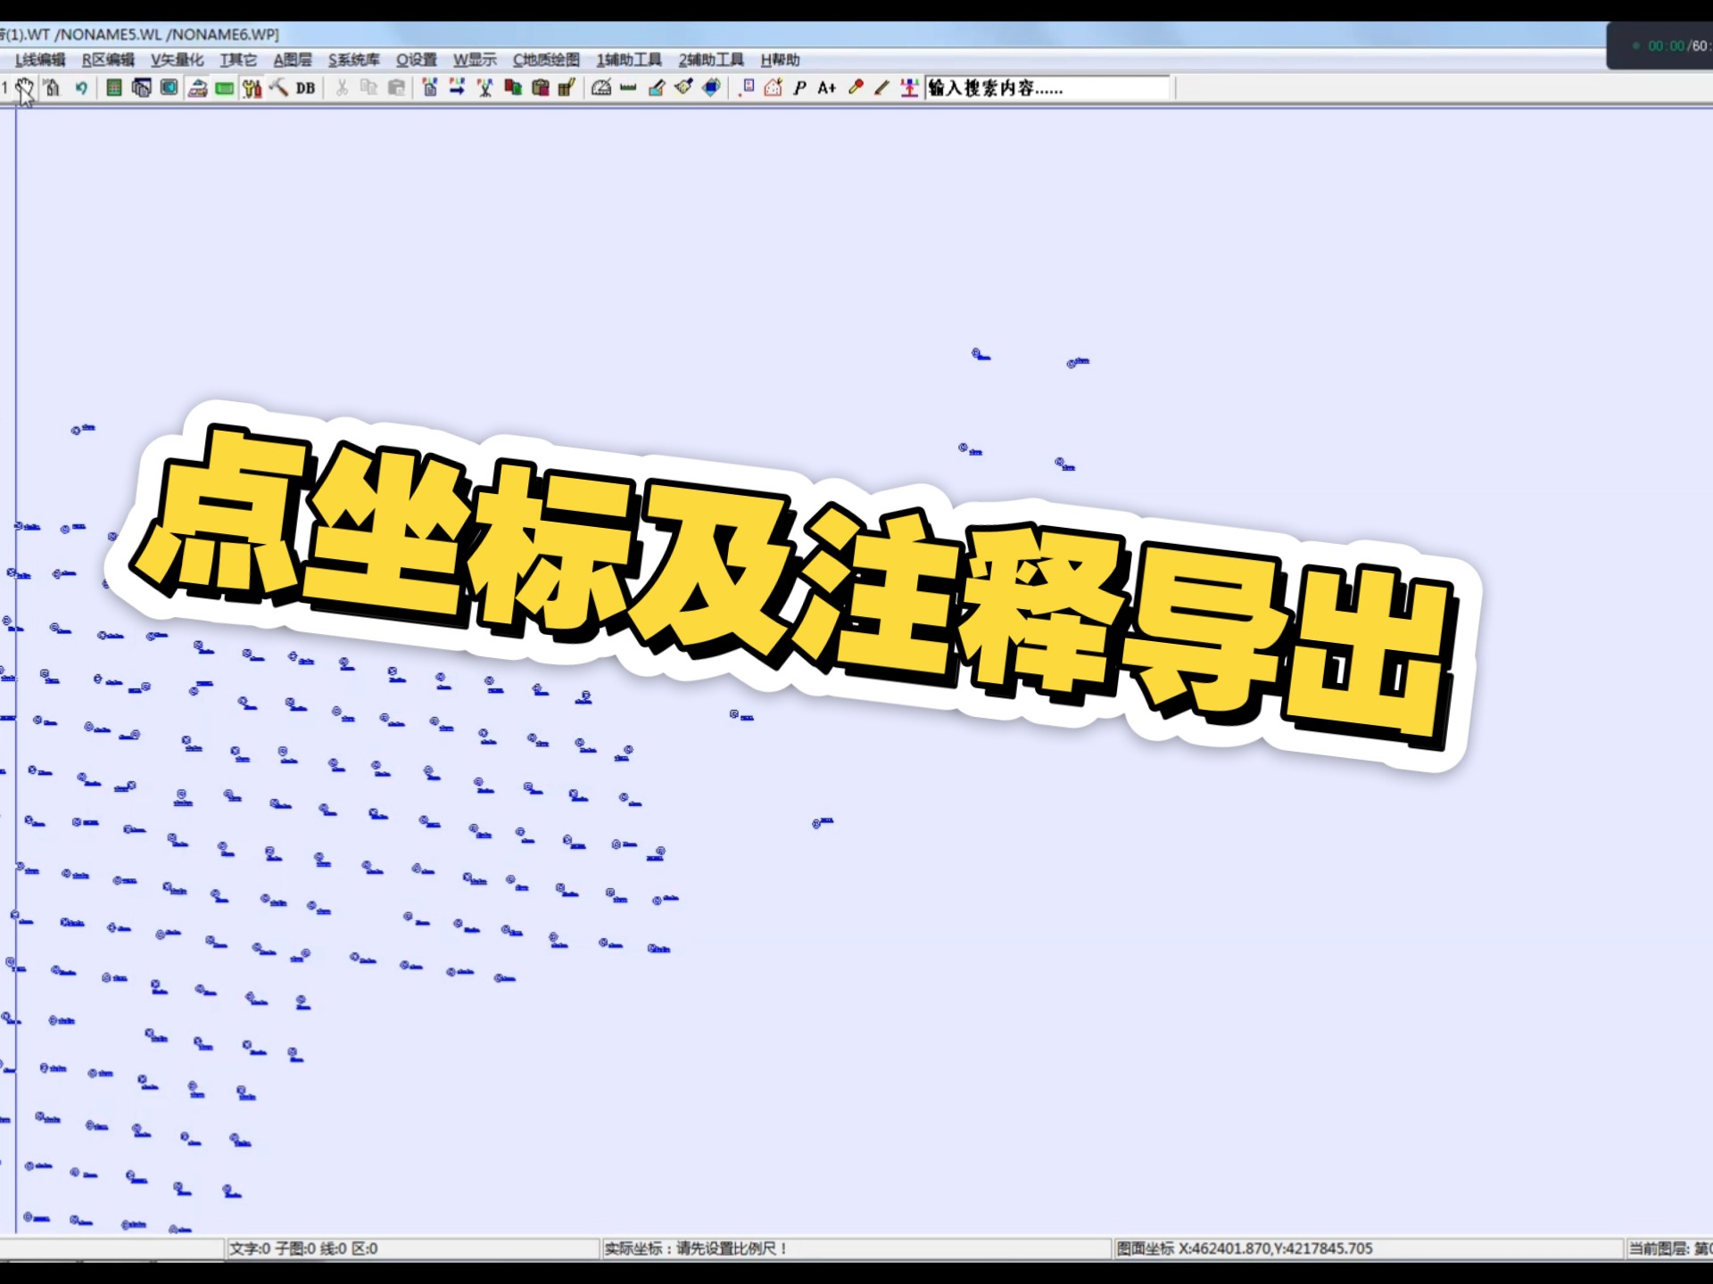Click the scissors Cut icon
This screenshot has height=1284, width=1713.
pyautogui.click(x=341, y=88)
